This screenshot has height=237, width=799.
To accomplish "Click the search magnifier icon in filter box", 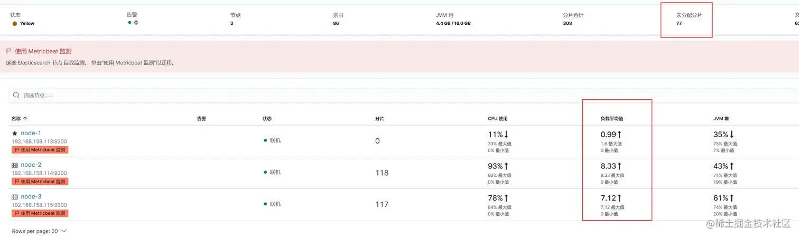I will pyautogui.click(x=16, y=96).
